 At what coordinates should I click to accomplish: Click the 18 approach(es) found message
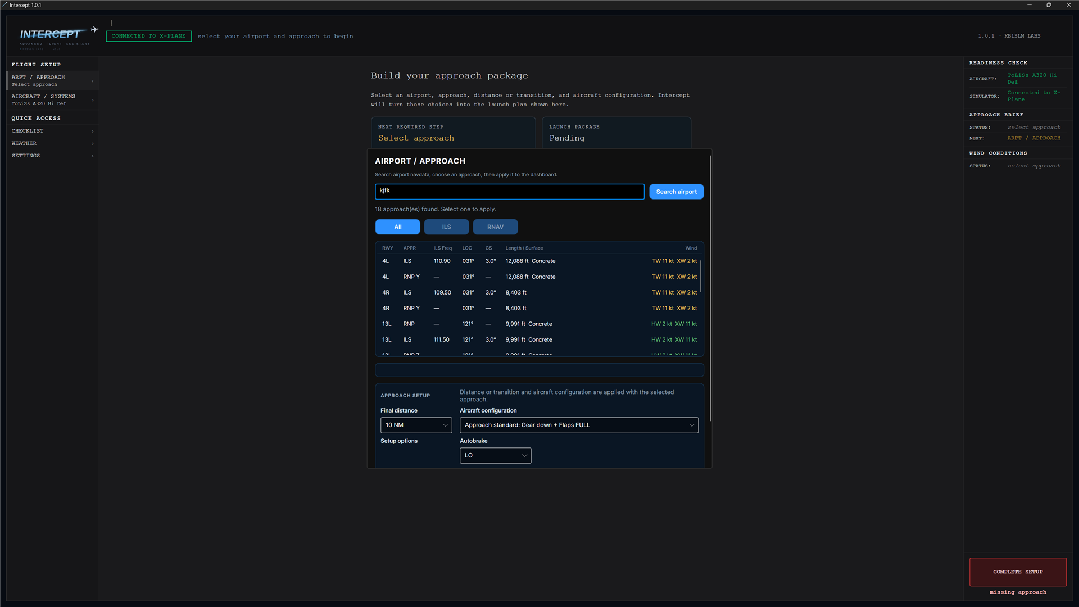click(x=435, y=209)
